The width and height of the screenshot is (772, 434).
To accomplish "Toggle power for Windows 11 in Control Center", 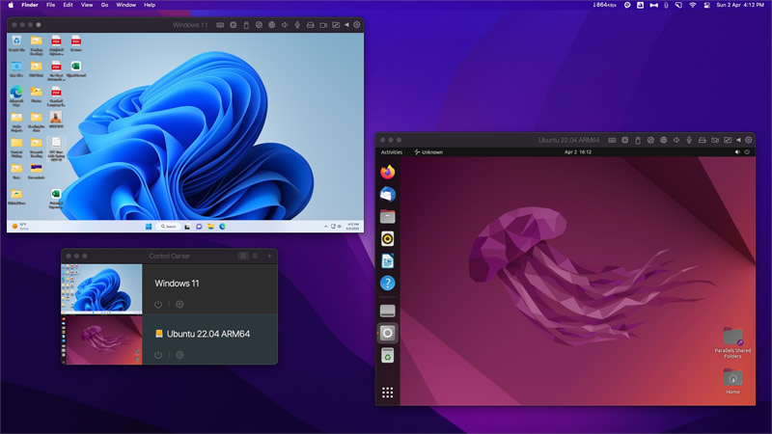I will pos(158,305).
